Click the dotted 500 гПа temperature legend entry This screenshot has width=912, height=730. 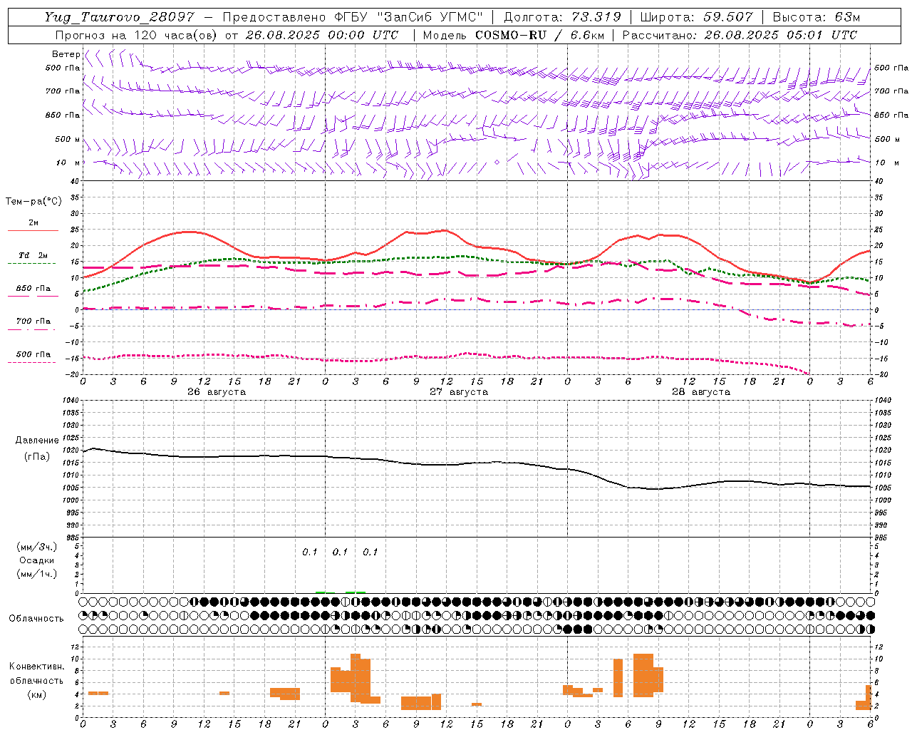pos(33,354)
